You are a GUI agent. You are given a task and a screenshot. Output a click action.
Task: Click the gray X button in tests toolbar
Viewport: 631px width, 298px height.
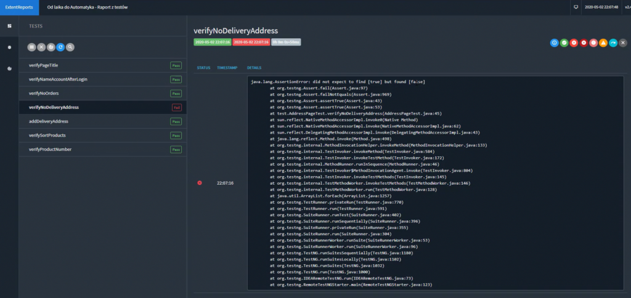[x=41, y=47]
